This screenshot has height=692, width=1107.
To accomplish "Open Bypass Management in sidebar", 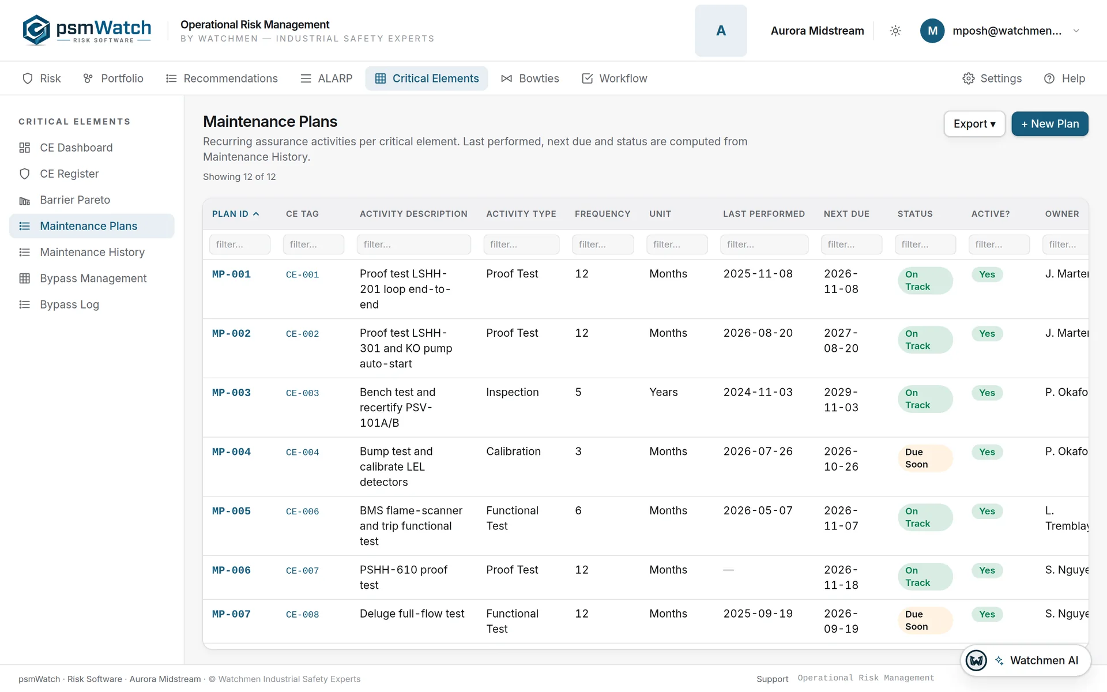I will pos(92,279).
